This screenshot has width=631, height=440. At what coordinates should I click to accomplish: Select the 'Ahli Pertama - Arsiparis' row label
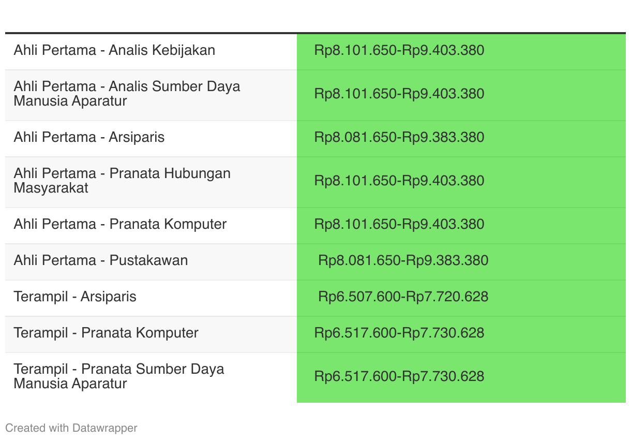click(x=89, y=137)
